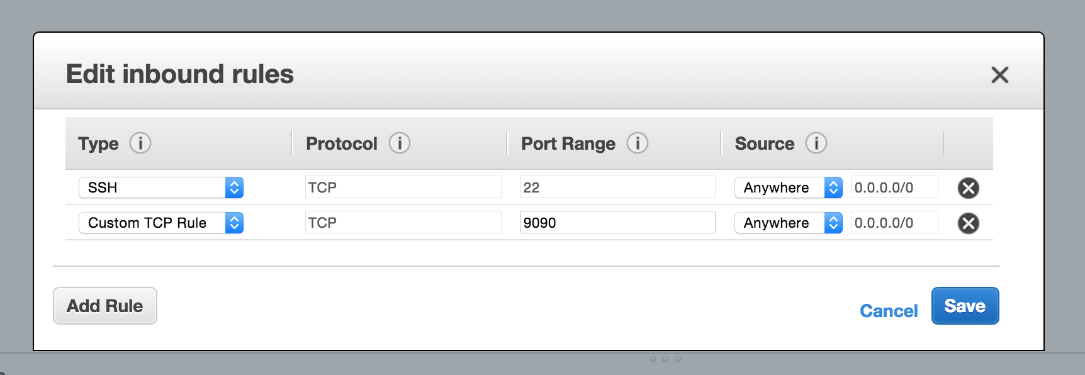Cancel editing inbound rules
The width and height of the screenshot is (1085, 375).
[888, 311]
